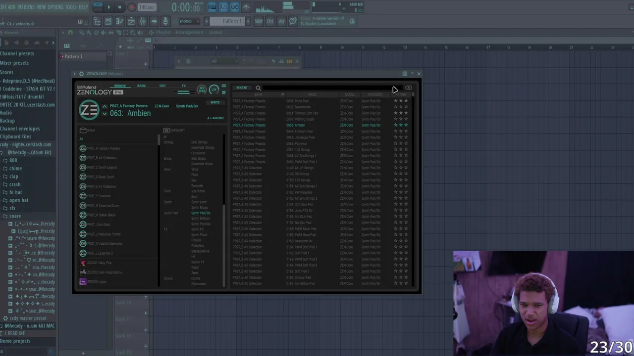
Task: Toggle the Alt key modifier button
Action: pyautogui.click(x=281, y=21)
